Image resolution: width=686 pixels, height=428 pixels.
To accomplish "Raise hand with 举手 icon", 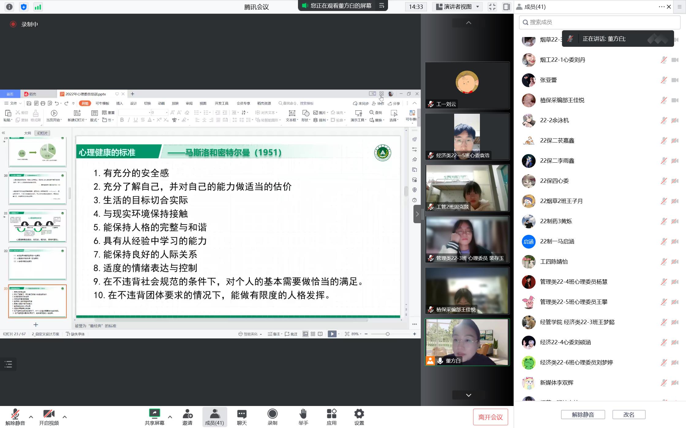I will point(303,416).
